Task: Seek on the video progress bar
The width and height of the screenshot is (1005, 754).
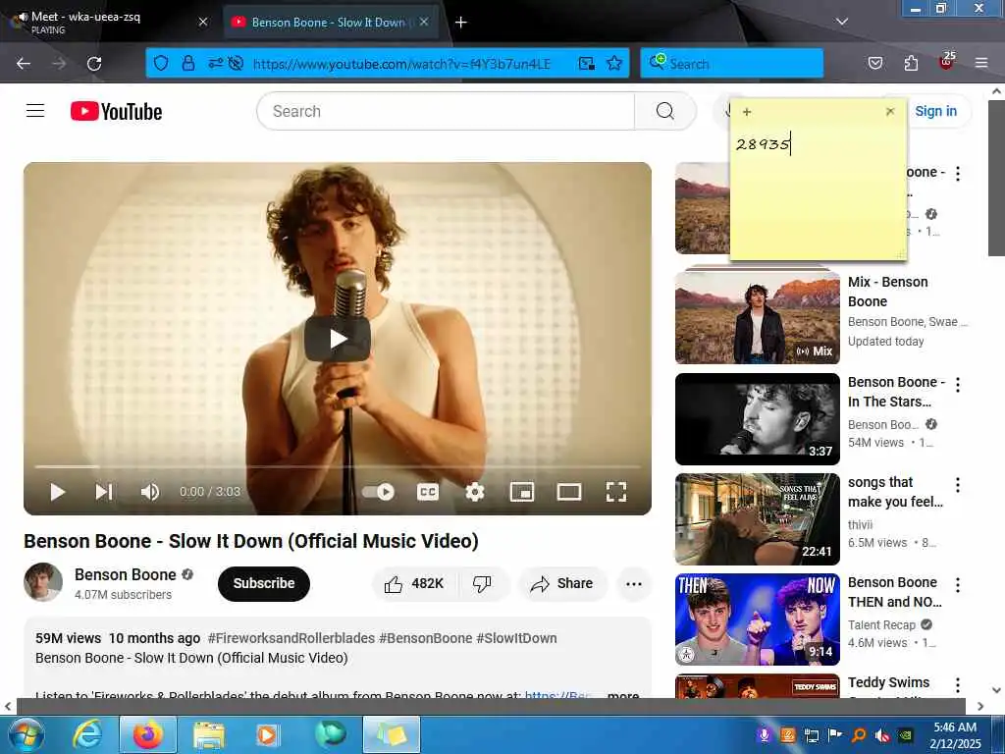Action: coord(338,466)
